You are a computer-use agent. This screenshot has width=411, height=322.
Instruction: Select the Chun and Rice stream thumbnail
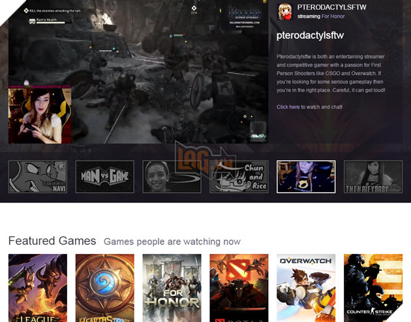point(239,177)
